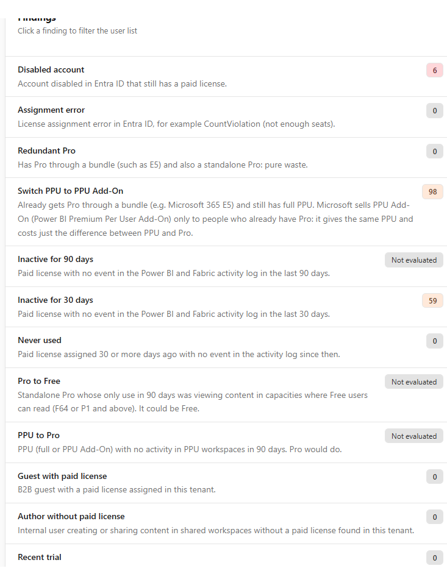This screenshot has width=447, height=585.
Task: Filter users by Disabled account finding
Action: (x=226, y=77)
